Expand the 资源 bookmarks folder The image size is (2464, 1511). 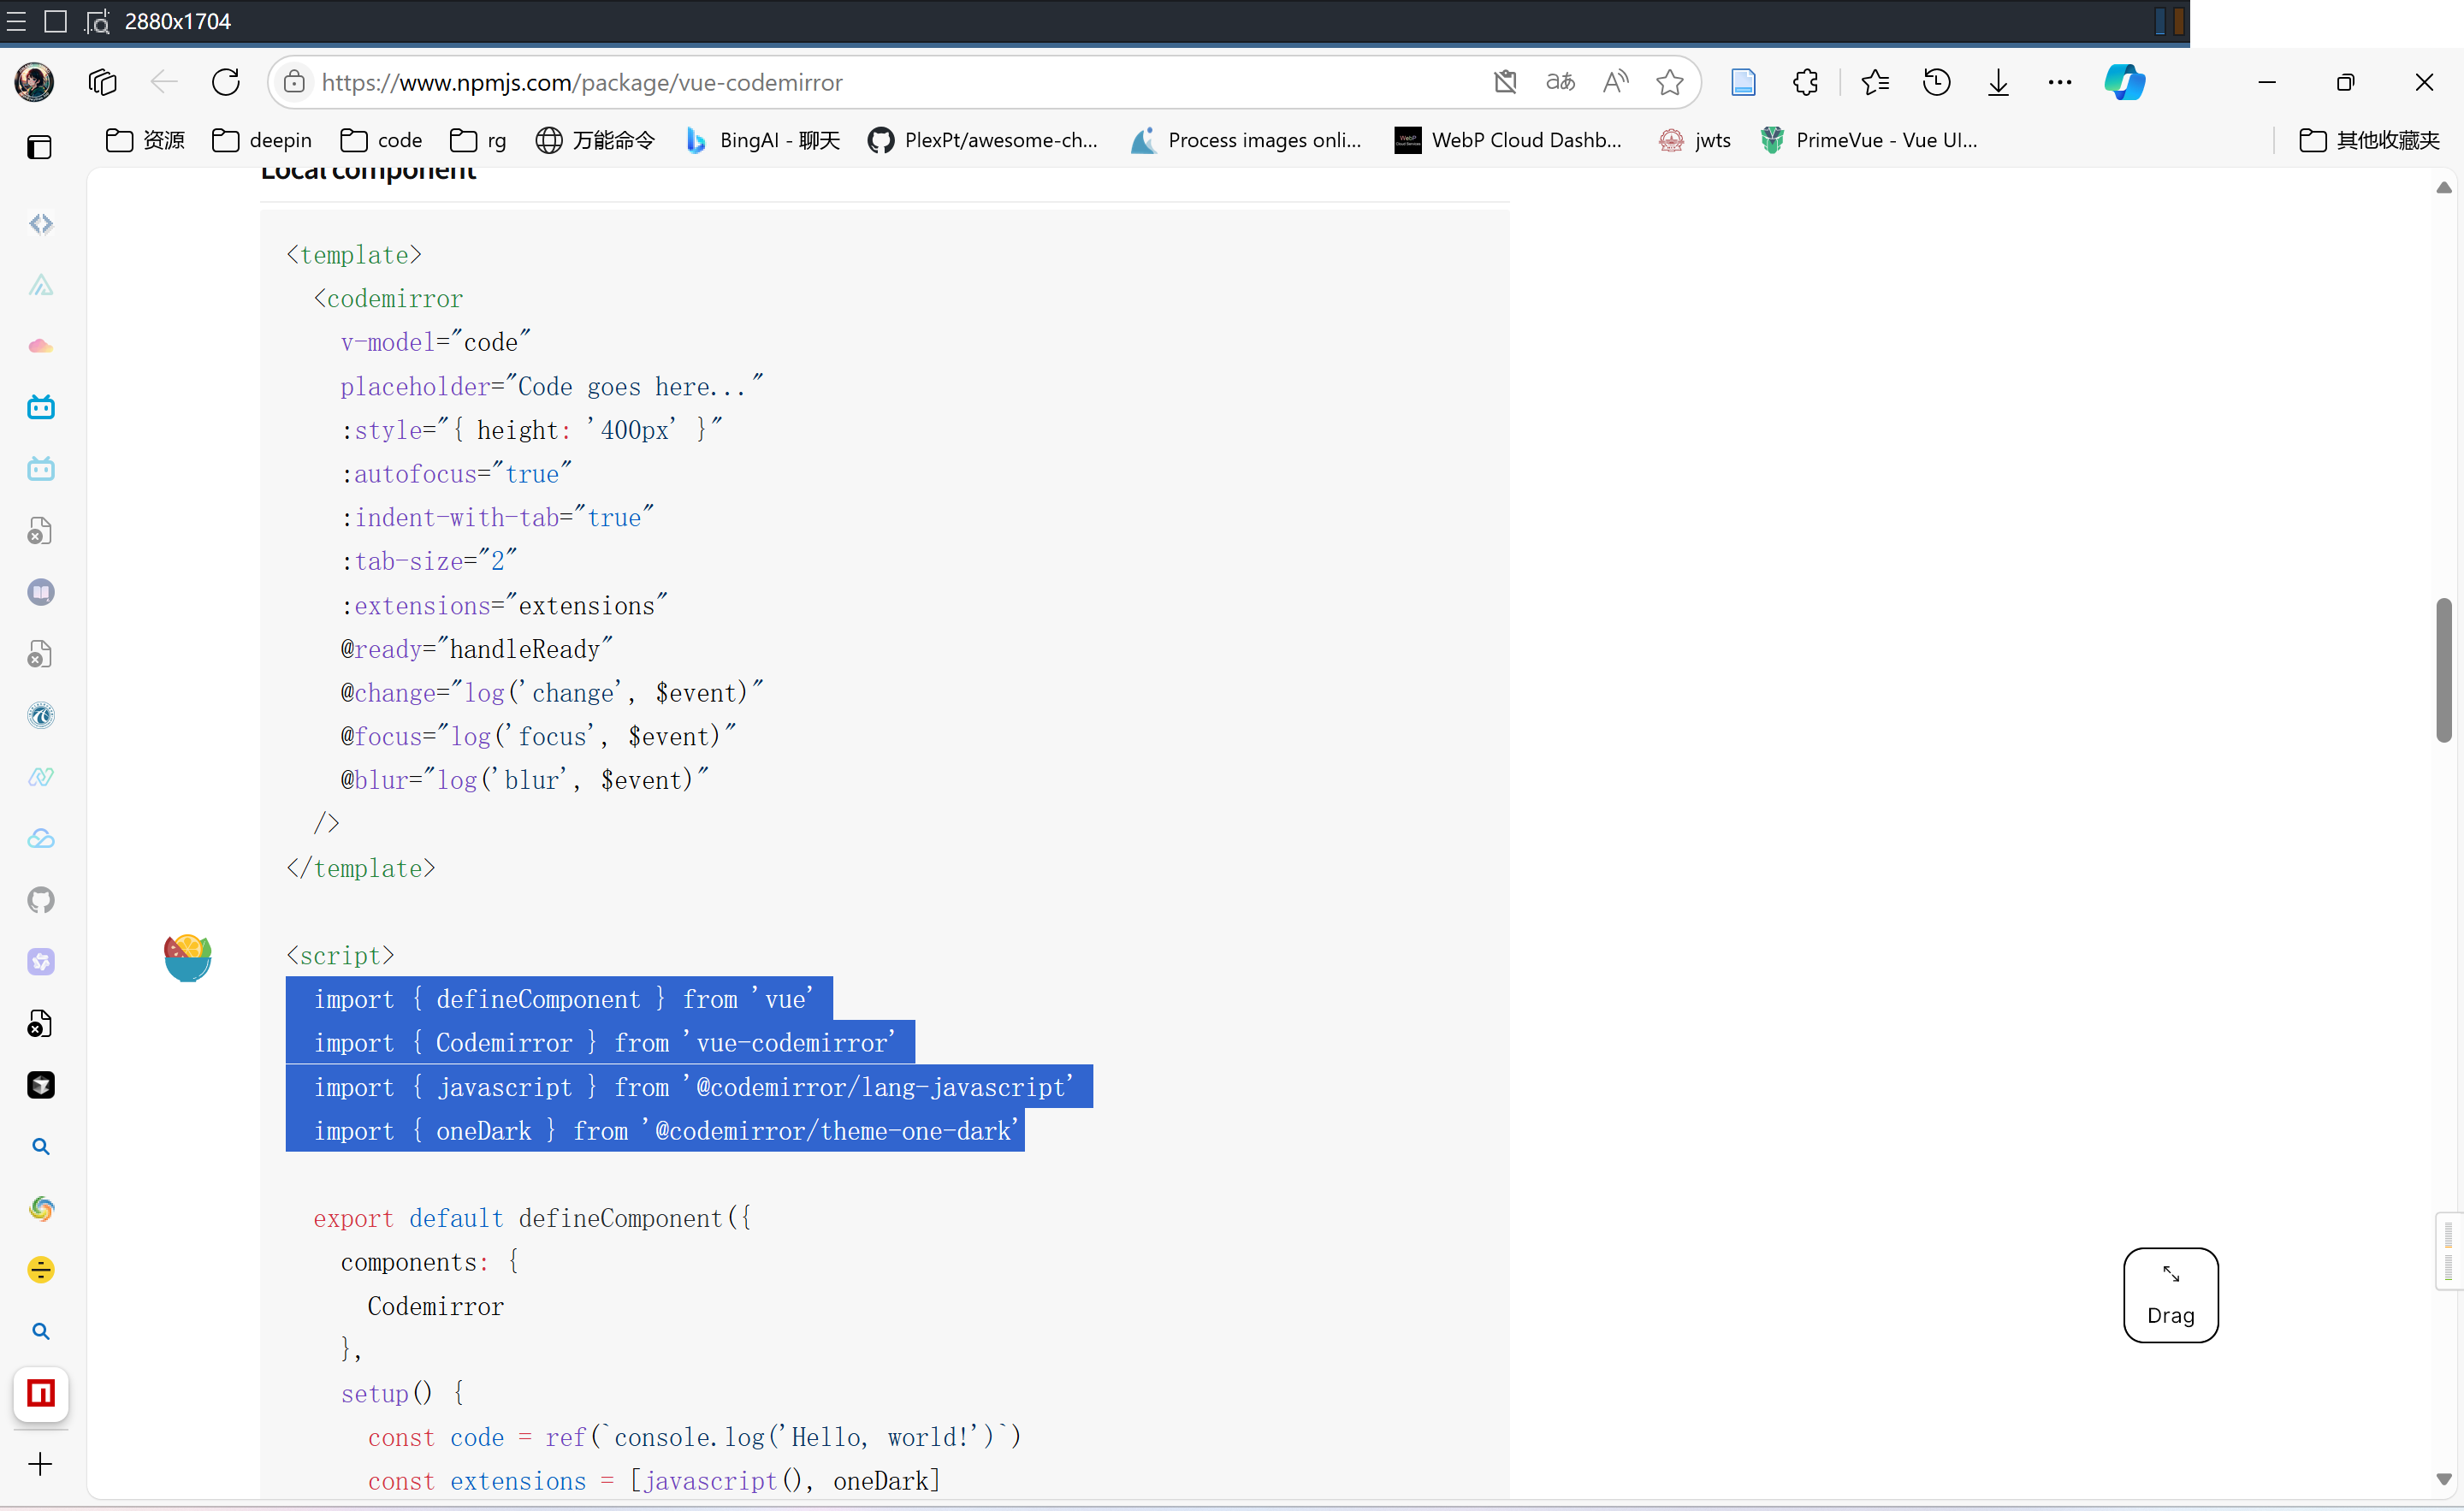(146, 140)
